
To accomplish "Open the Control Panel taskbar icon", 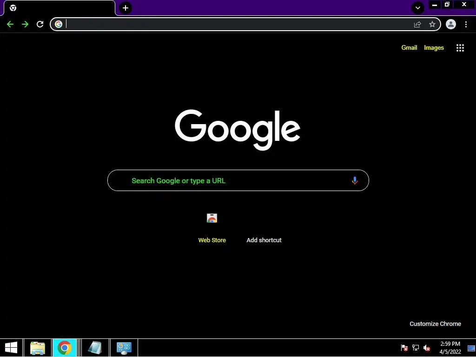I will (x=124, y=348).
